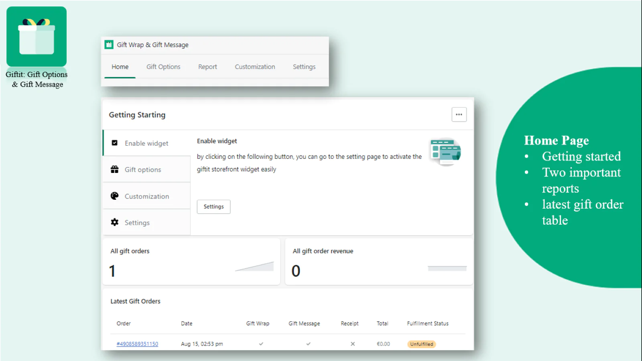642x361 pixels.
Task: Switch to the Gift Options tab
Action: (163, 67)
